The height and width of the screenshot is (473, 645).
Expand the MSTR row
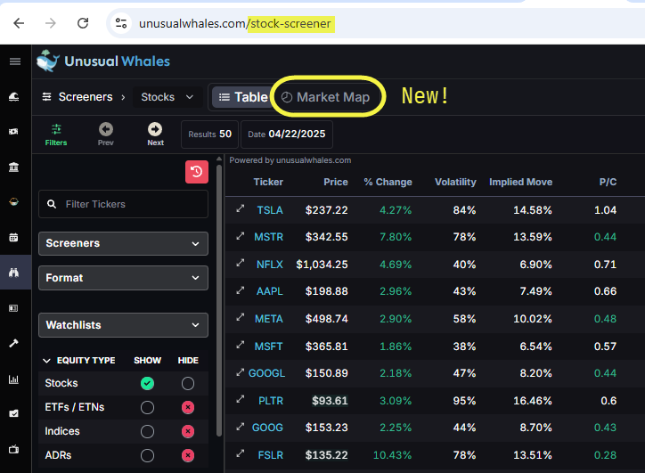pyautogui.click(x=241, y=236)
